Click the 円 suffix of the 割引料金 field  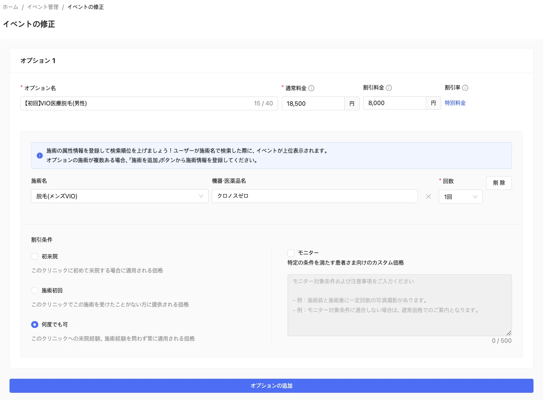(x=433, y=103)
